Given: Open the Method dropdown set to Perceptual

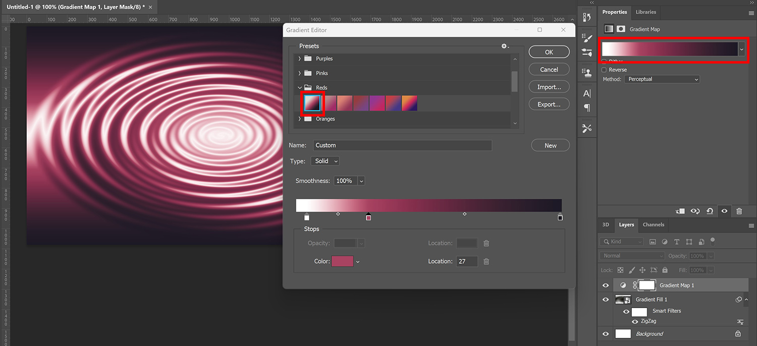Looking at the screenshot, I should pyautogui.click(x=662, y=79).
